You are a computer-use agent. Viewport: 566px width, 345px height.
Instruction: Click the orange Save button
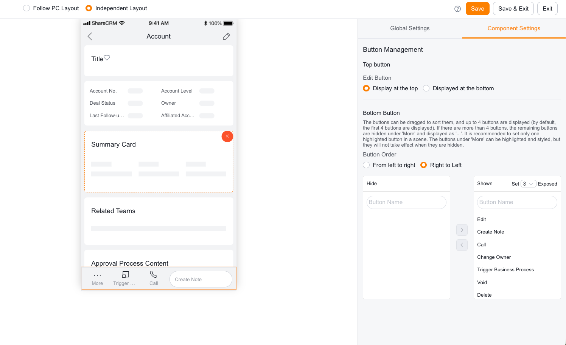477,9
